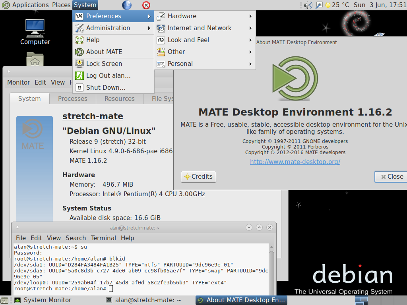Open the volume speaker icon
This screenshot has width=407, height=305.
pyautogui.click(x=308, y=5)
